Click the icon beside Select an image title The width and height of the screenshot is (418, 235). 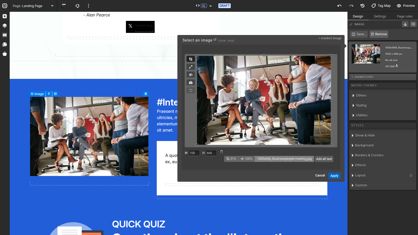point(215,39)
